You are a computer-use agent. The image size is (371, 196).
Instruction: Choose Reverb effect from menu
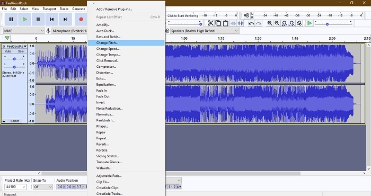126,144
